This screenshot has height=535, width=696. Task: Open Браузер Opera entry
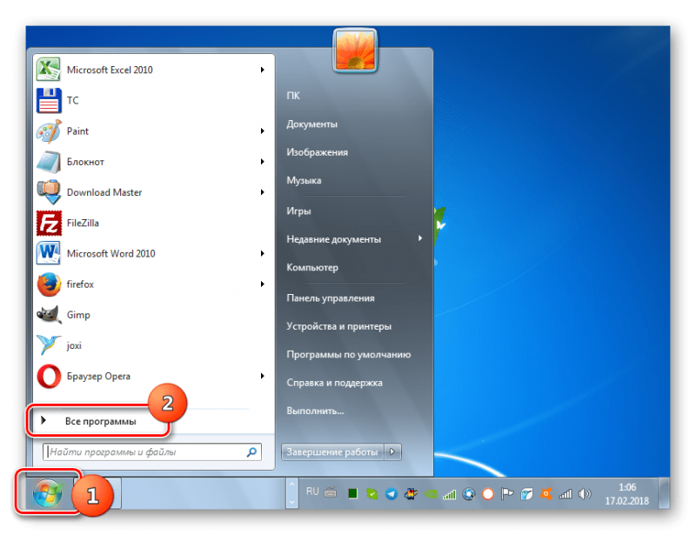tap(153, 376)
